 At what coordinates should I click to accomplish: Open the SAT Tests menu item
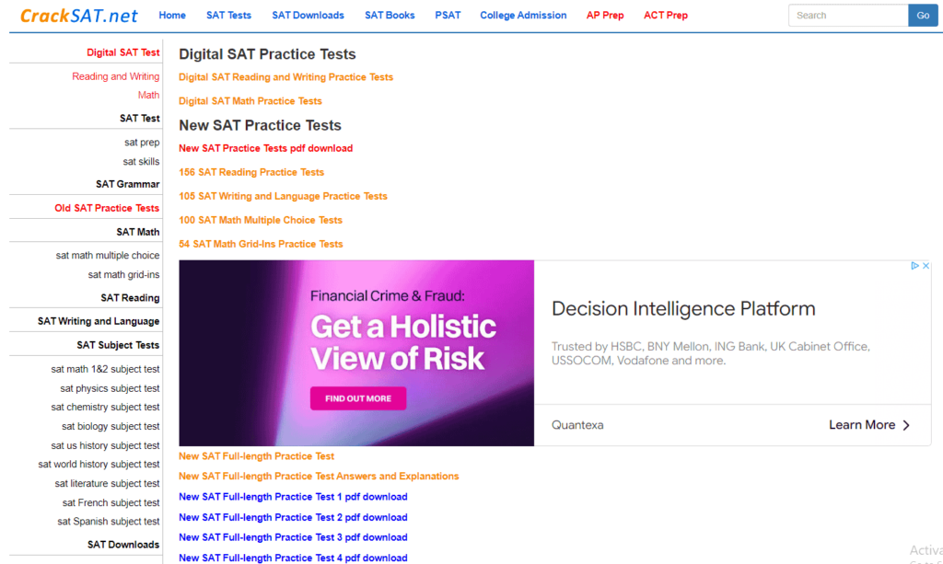228,16
